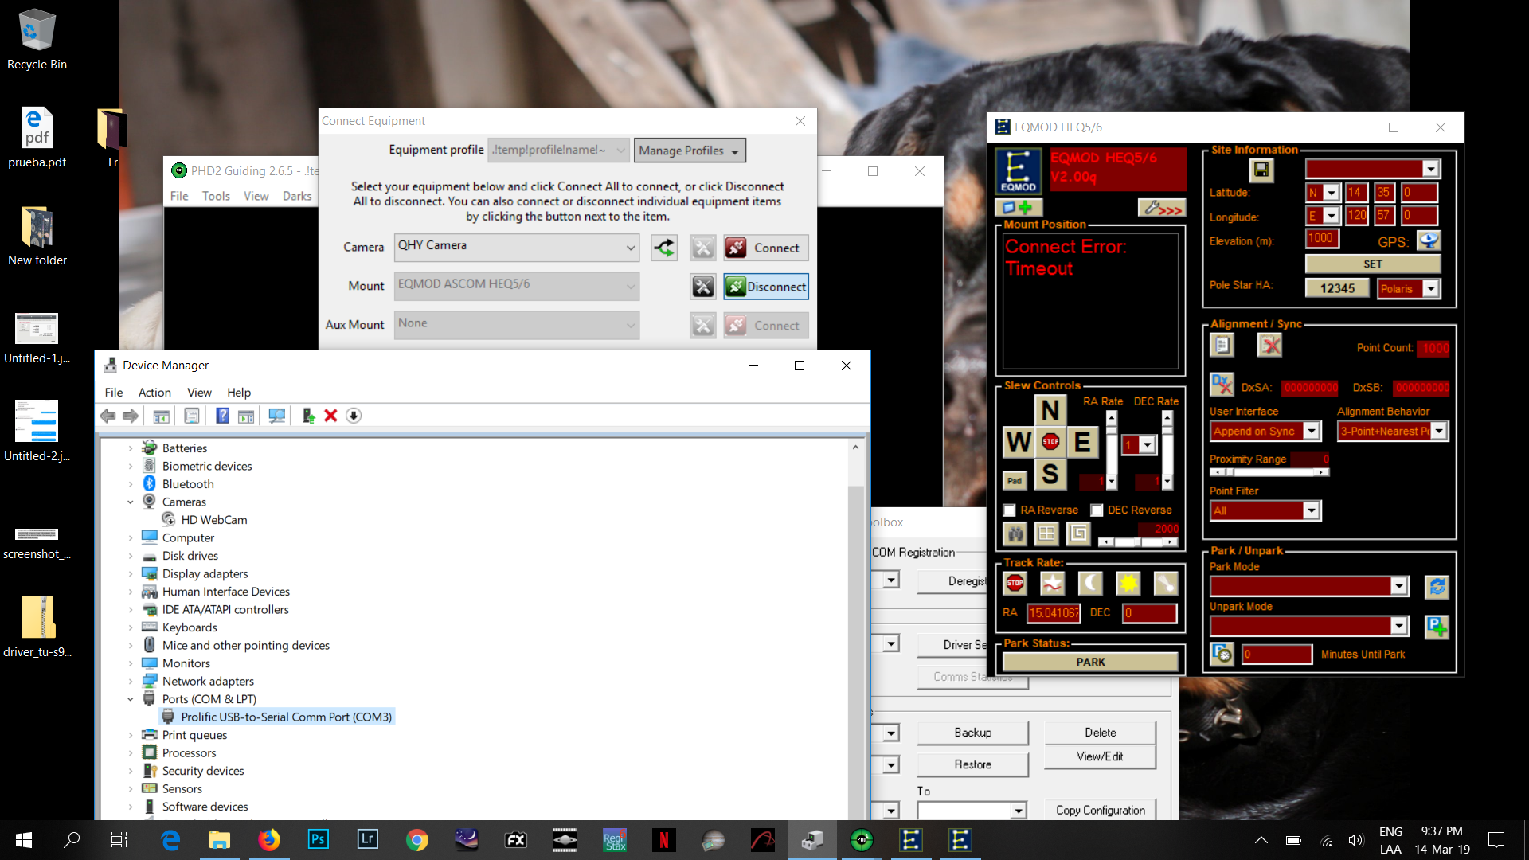Click the SET button in Site Information
The height and width of the screenshot is (860, 1529).
pos(1373,264)
